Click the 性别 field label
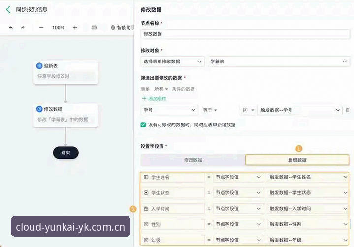This screenshot has width=354, height=247. coord(156,225)
